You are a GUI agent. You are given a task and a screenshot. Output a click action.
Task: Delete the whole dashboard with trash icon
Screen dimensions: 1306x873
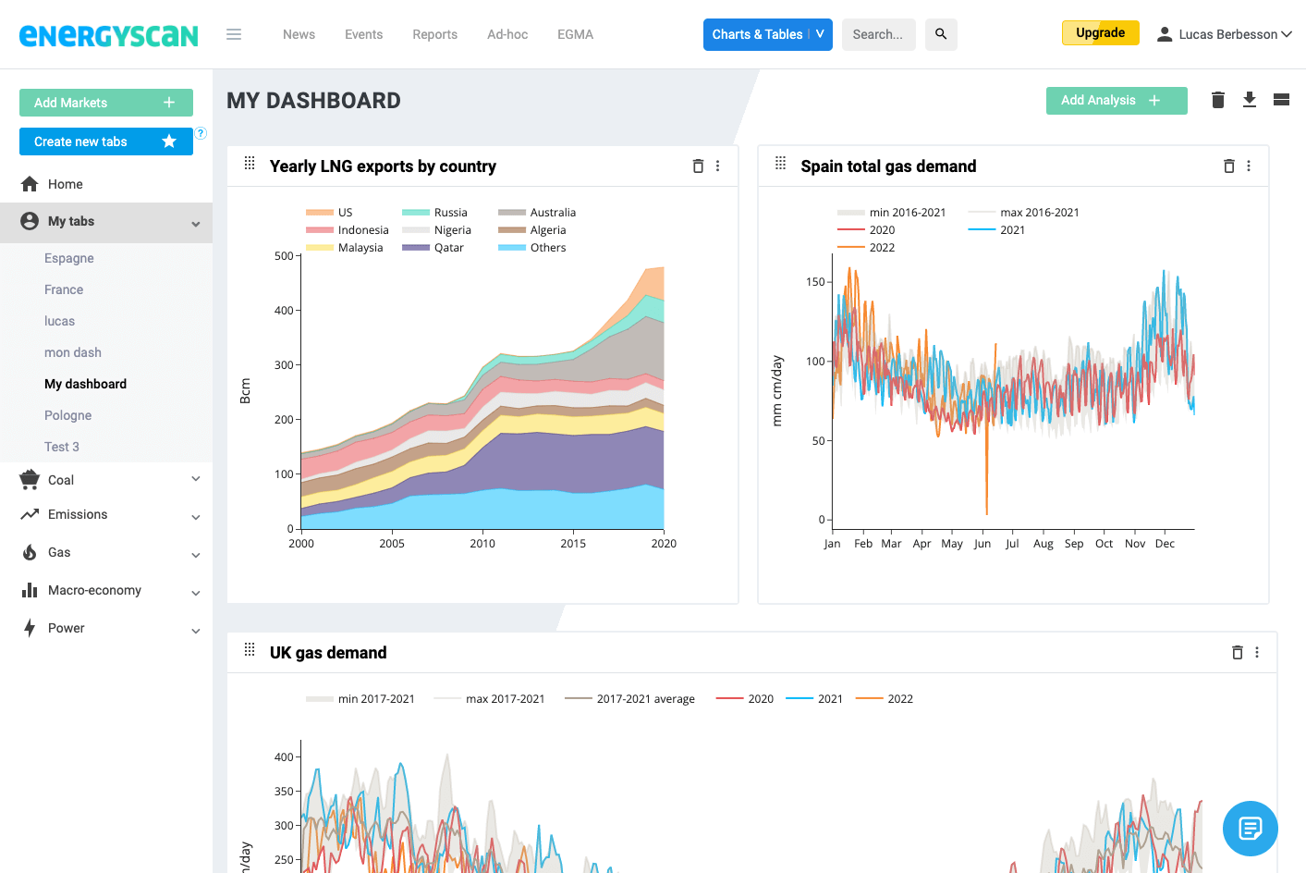pos(1218,100)
